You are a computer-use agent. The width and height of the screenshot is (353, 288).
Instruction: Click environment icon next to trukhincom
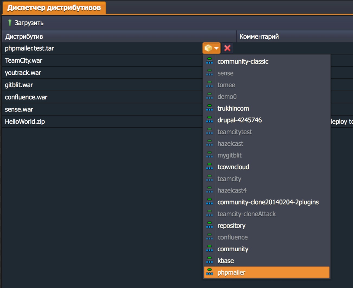pos(210,108)
